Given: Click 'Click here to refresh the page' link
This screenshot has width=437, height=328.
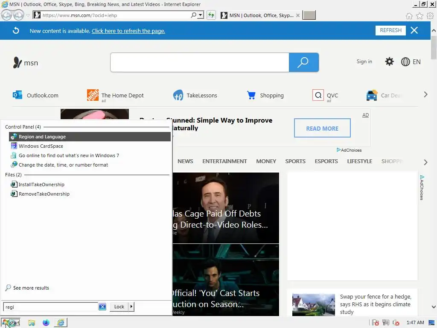Looking at the screenshot, I should (128, 31).
